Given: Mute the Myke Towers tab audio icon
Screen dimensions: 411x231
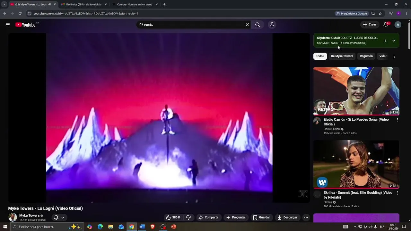Looking at the screenshot, I should point(50,4).
